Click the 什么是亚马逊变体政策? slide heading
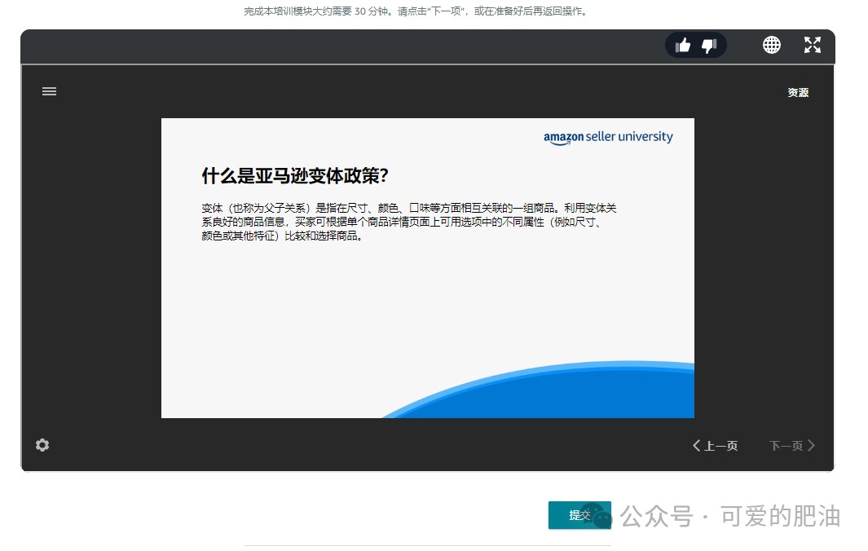 click(294, 175)
